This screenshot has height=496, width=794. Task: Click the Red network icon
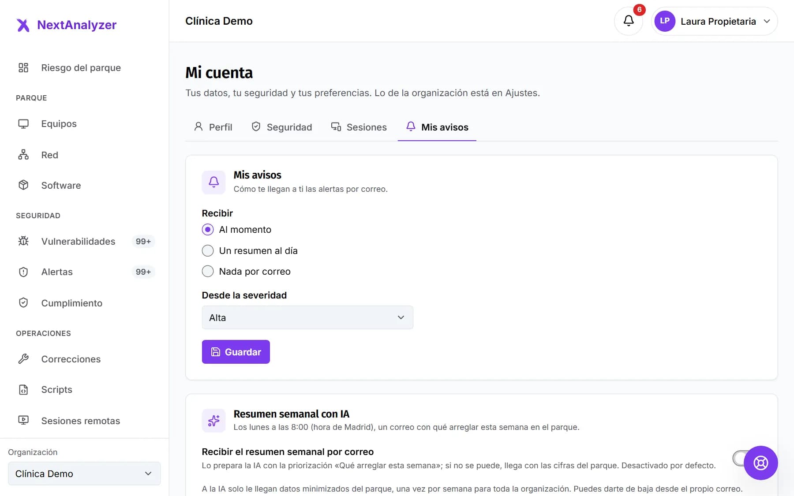coord(23,155)
